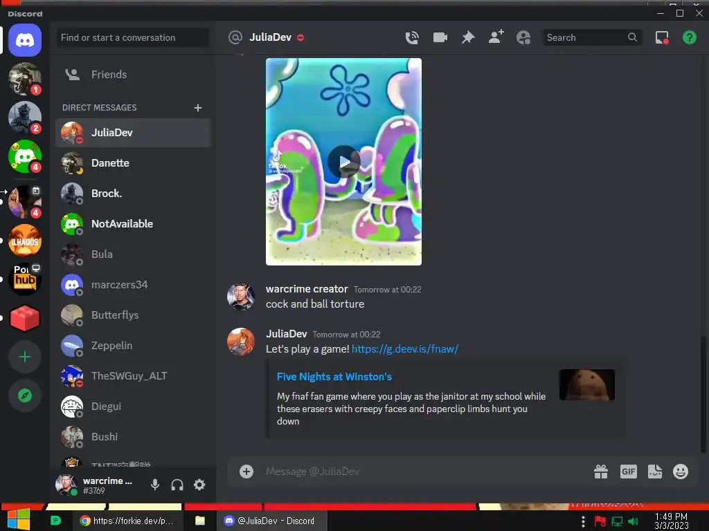The image size is (709, 531).
Task: Open the emoji picker
Action: tap(681, 472)
